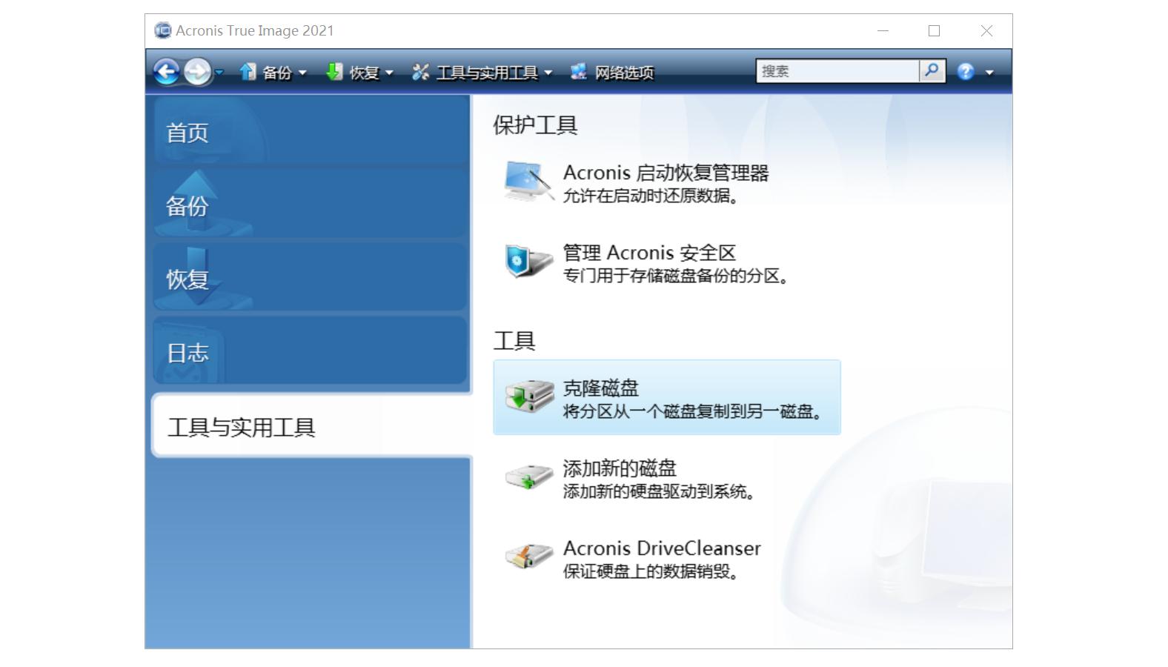This screenshot has height=667, width=1168.
Task: Open the navigation history dropdown arrow
Action: (x=219, y=72)
